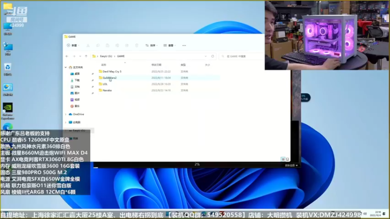
Task: Click the Paste icon in Explorer toolbar
Action: [107, 45]
